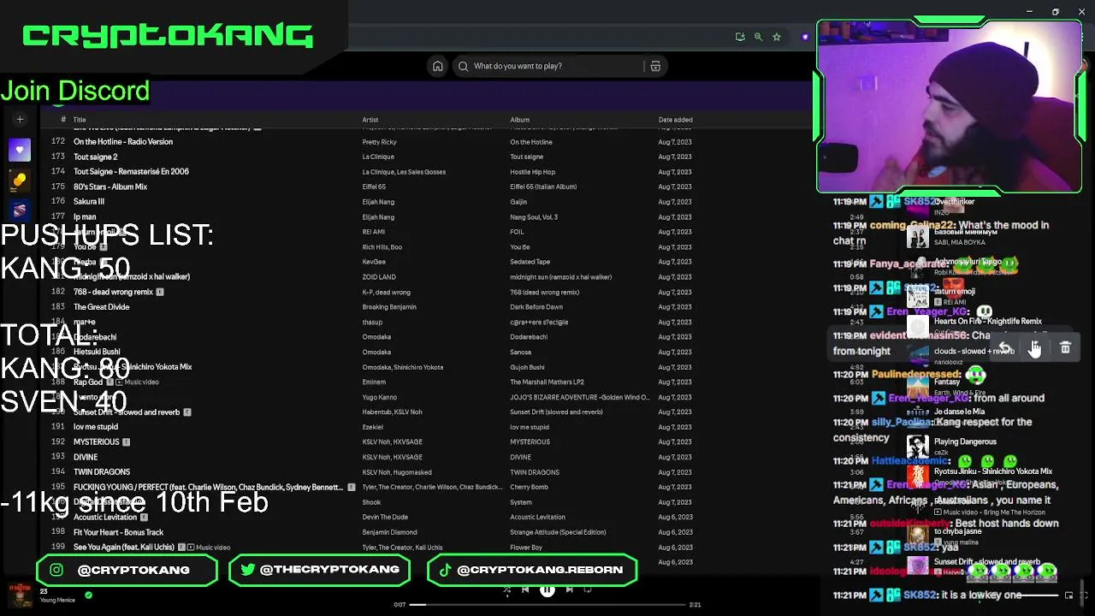Seek on the song progress bar
The height and width of the screenshot is (616, 1095).
click(547, 605)
